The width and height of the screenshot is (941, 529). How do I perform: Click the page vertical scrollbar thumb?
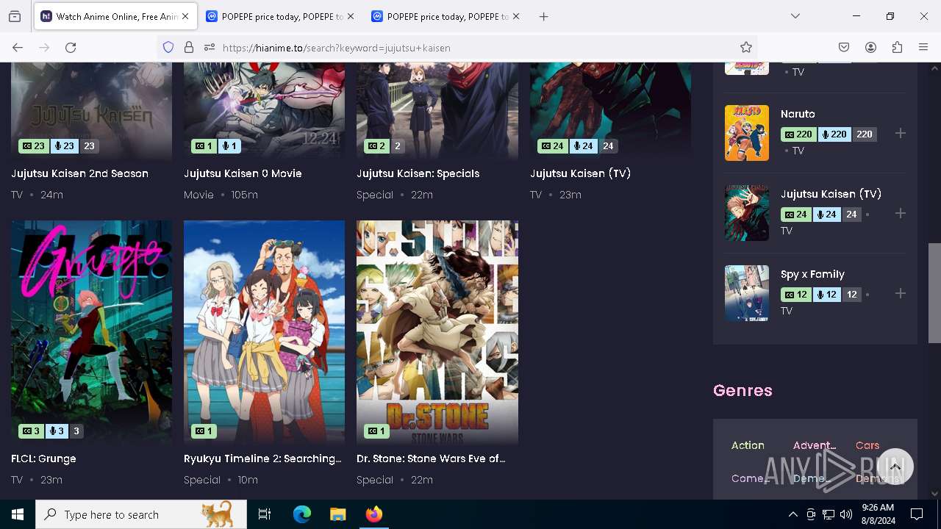click(x=934, y=292)
